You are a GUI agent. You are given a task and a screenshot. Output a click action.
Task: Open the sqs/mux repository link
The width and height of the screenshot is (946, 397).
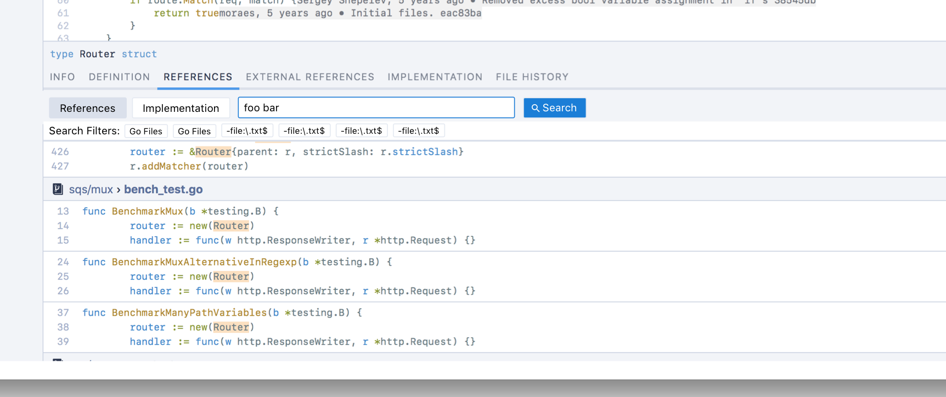click(x=91, y=189)
